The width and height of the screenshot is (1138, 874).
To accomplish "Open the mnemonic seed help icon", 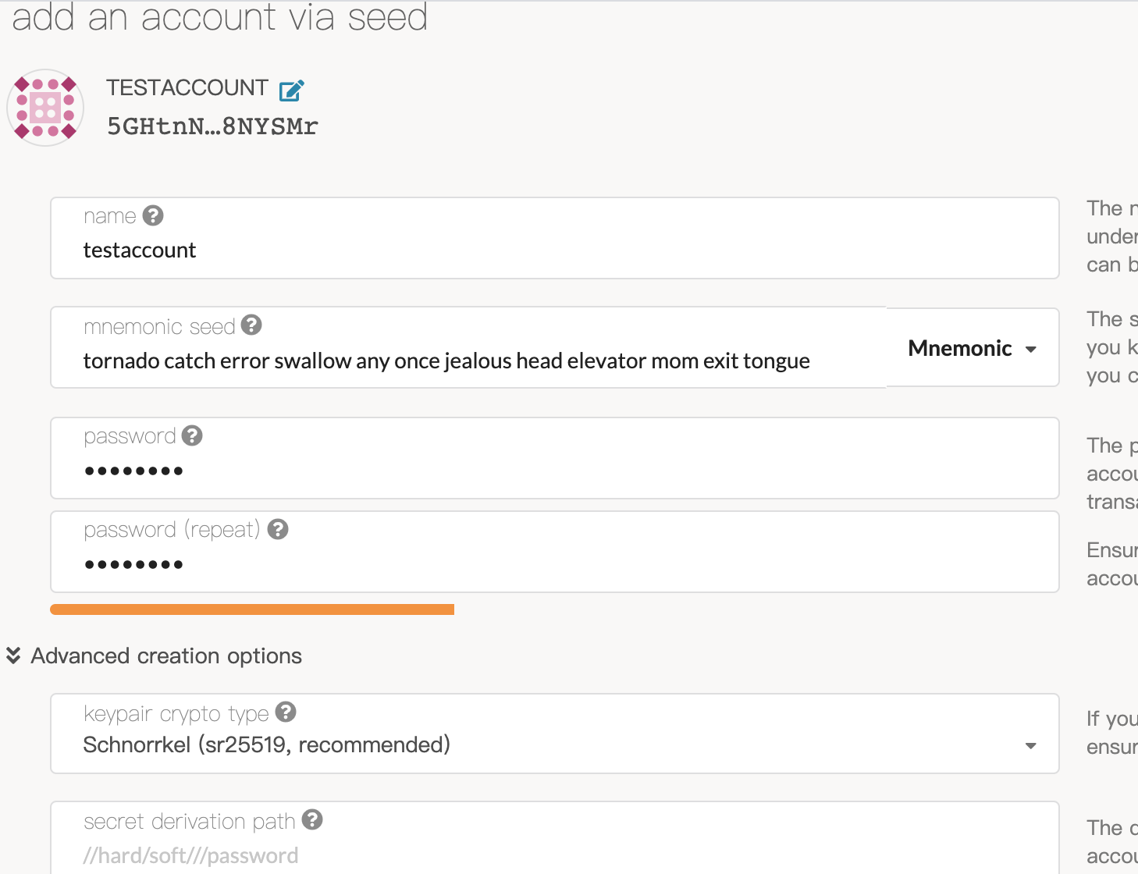I will [251, 325].
